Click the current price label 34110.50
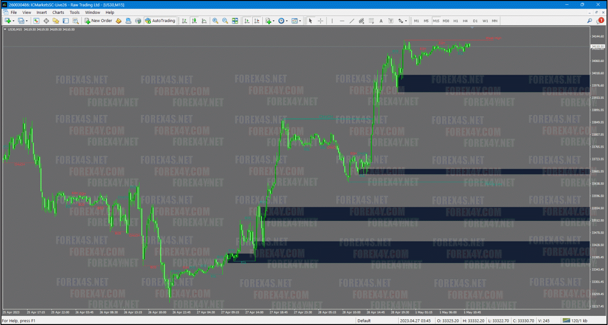Image resolution: width=608 pixels, height=325 pixels. tap(598, 46)
